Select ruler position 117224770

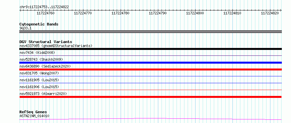point(83,13)
